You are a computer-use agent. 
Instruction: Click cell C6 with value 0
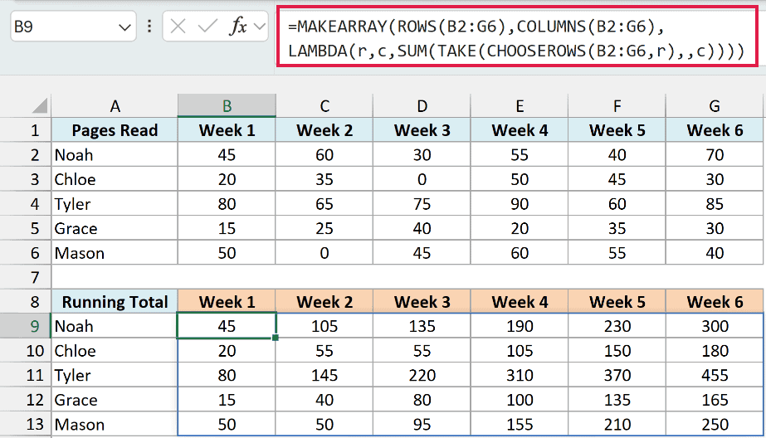pyautogui.click(x=324, y=252)
